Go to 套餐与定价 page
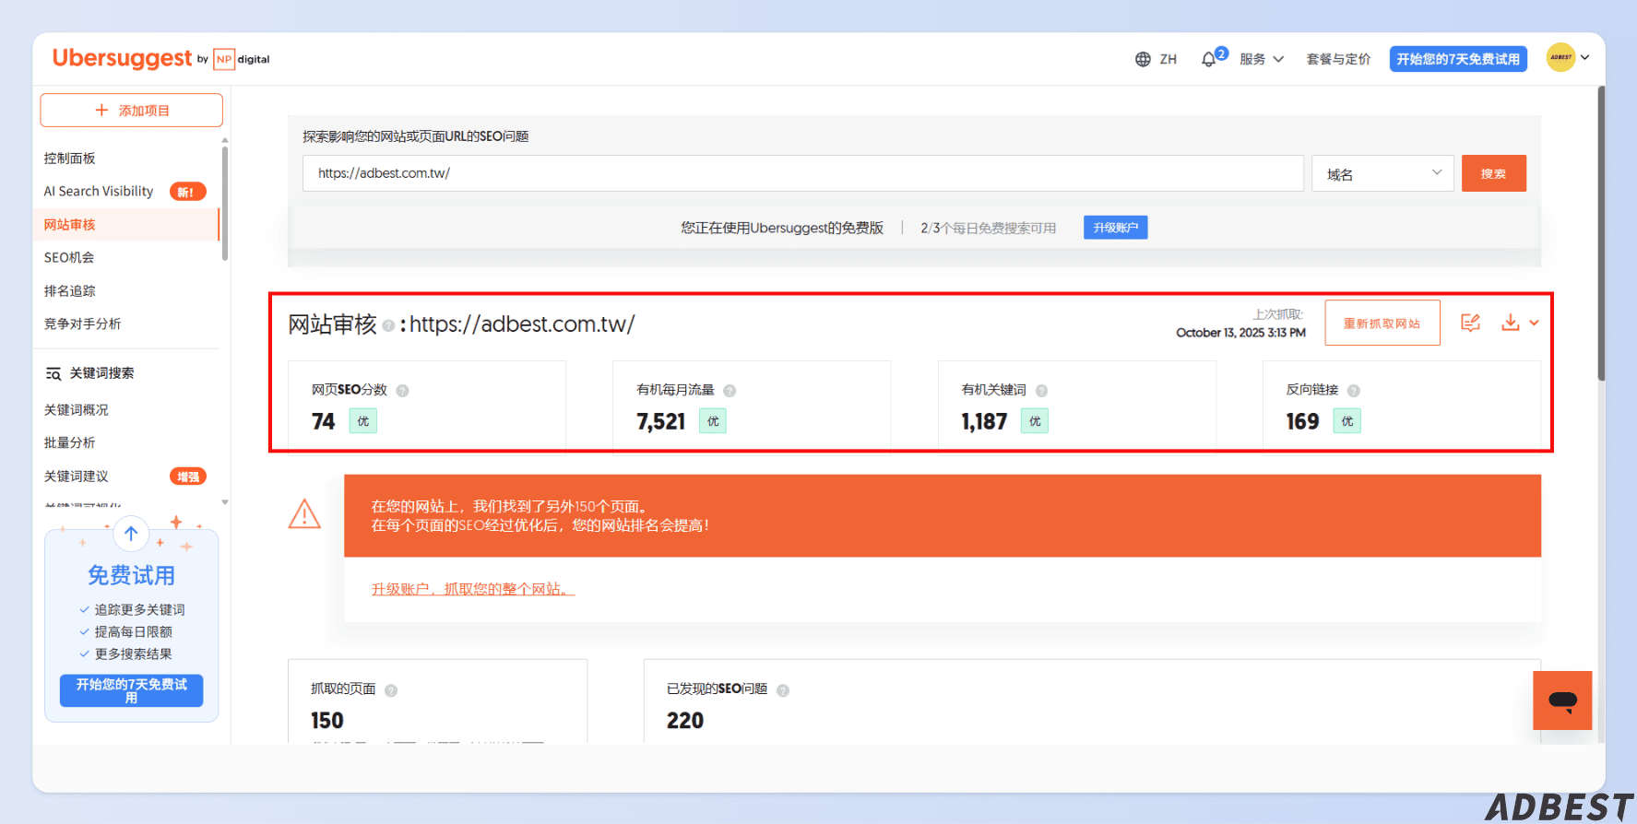This screenshot has width=1637, height=824. pyautogui.click(x=1338, y=59)
